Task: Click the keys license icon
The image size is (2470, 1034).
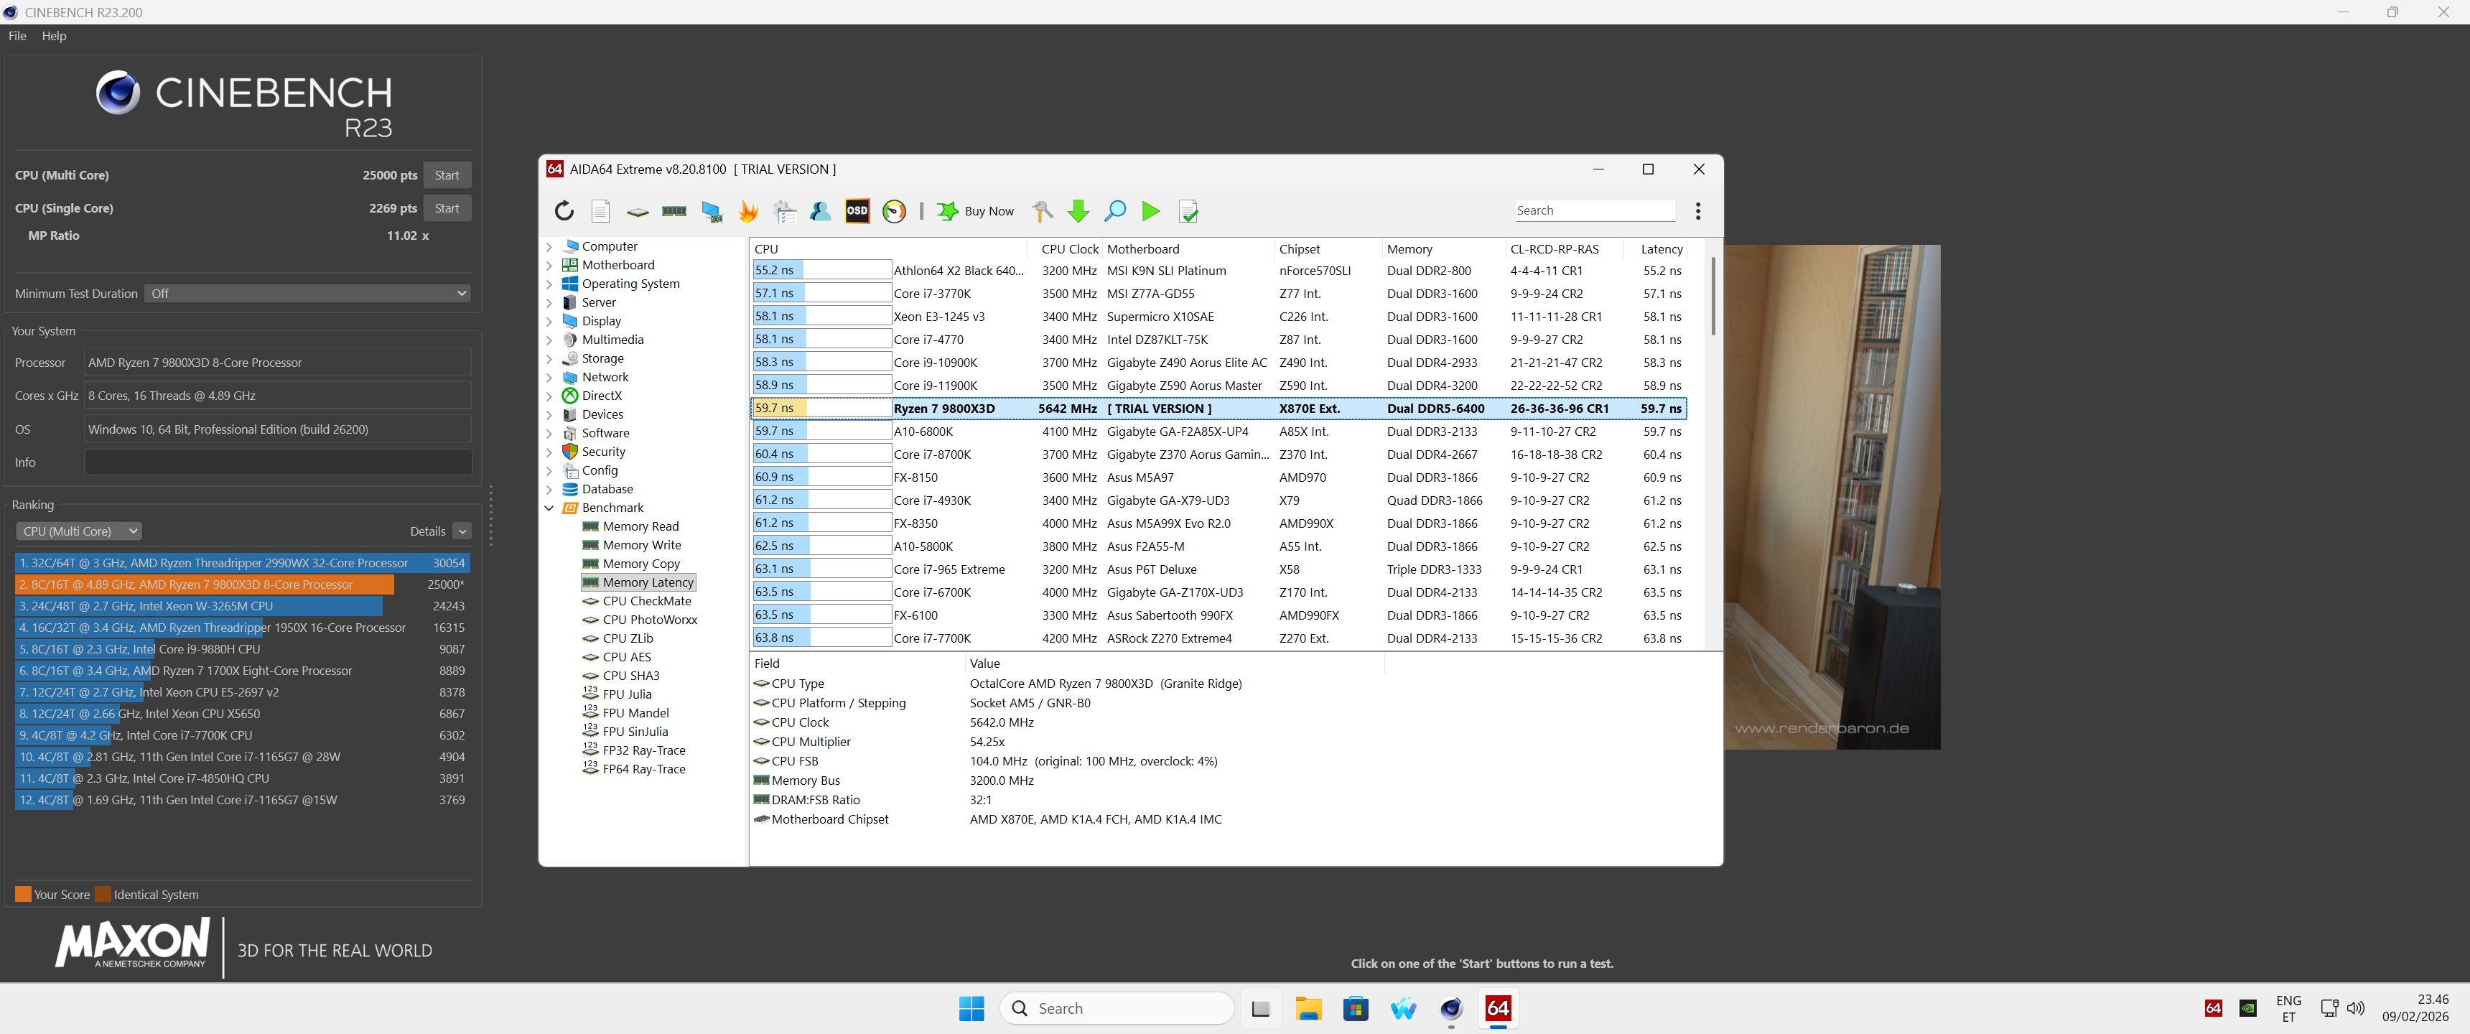Action: 1041,211
